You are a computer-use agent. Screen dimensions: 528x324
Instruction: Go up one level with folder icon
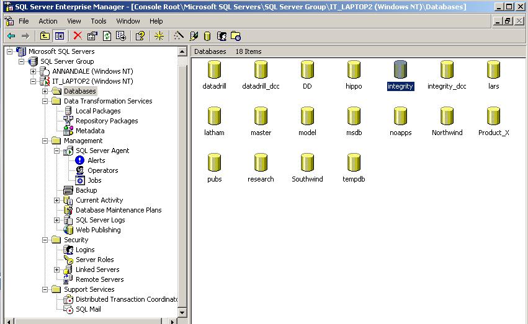pyautogui.click(x=45, y=36)
